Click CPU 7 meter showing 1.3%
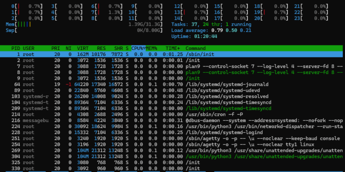 [107, 12]
